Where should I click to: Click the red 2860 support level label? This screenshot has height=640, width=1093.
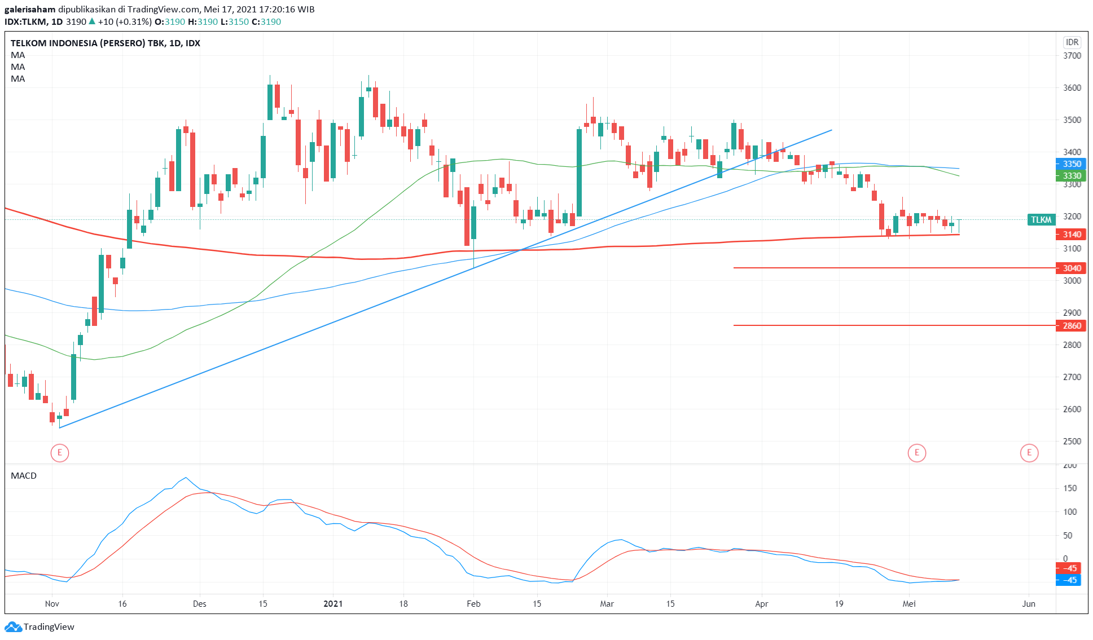(1072, 326)
